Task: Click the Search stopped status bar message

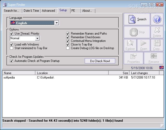Action: coord(63,121)
